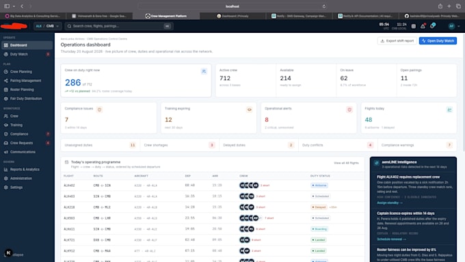Click the Settings gear icon

pos(6,187)
